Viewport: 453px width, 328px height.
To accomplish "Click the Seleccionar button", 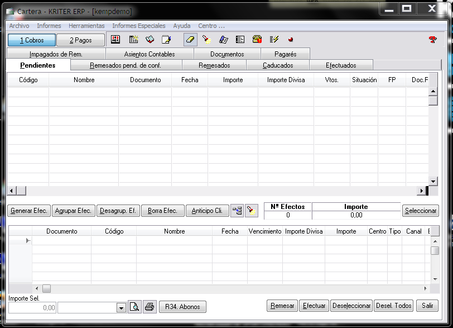I will point(421,211).
